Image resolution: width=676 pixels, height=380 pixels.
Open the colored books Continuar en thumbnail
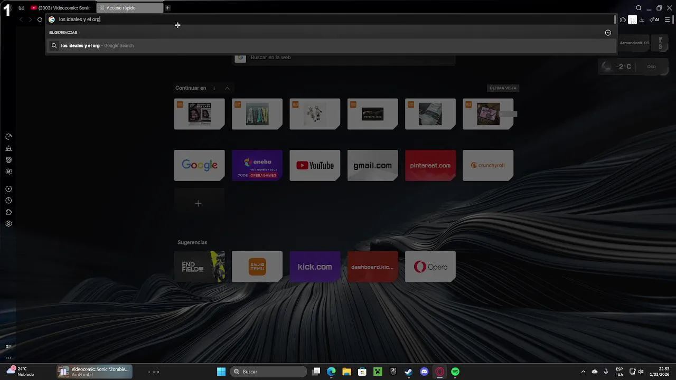[257, 114]
